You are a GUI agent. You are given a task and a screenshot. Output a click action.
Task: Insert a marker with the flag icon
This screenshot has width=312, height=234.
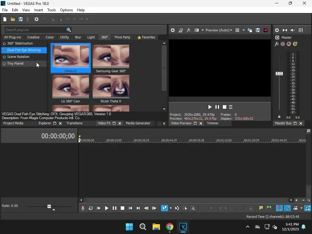(x=261, y=208)
